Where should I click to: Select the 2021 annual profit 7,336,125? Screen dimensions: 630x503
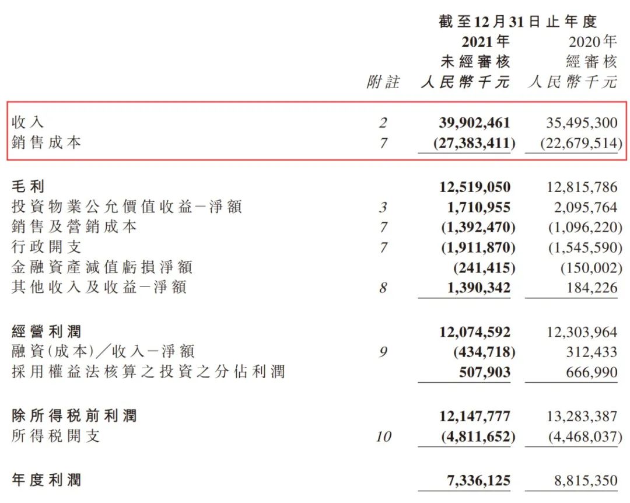coord(478,481)
